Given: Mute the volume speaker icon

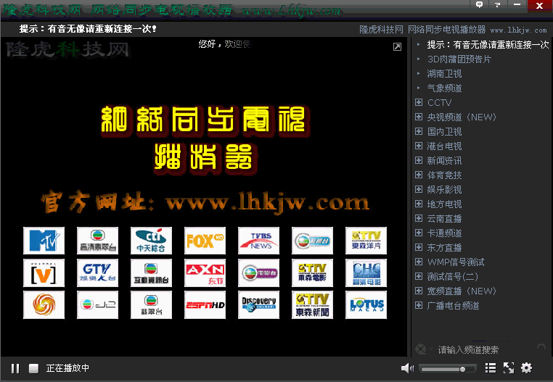Looking at the screenshot, I should (x=407, y=368).
